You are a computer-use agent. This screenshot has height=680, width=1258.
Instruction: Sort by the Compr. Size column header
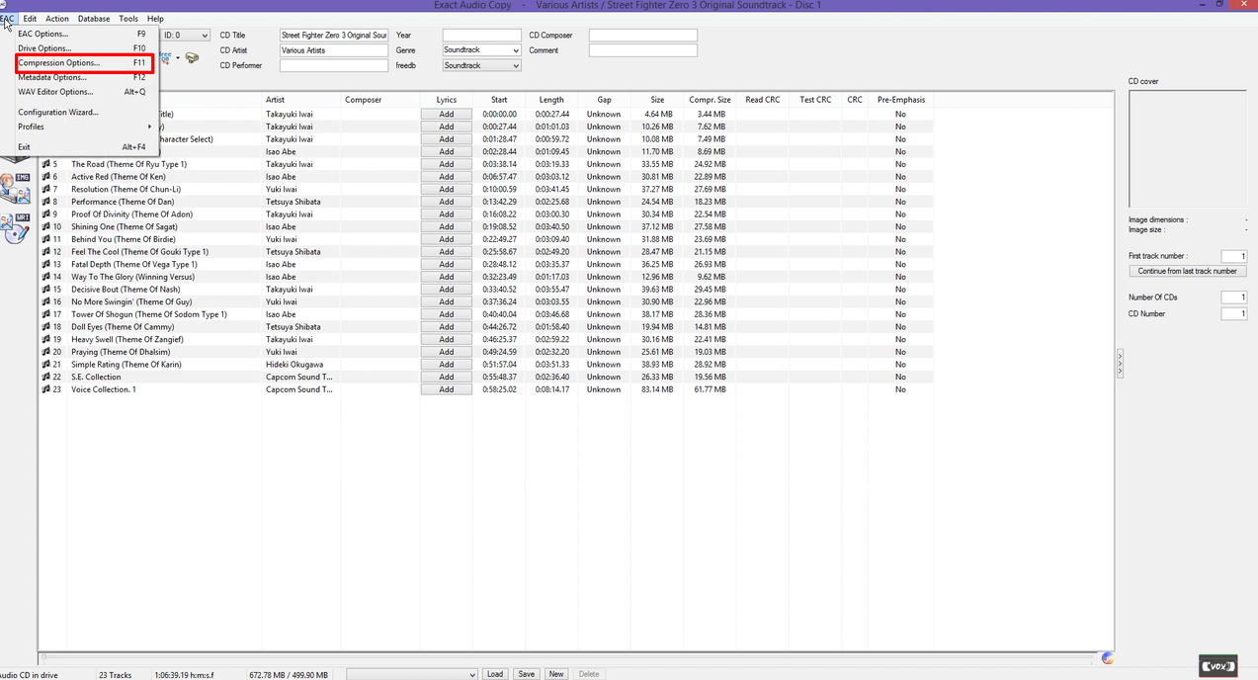(710, 100)
